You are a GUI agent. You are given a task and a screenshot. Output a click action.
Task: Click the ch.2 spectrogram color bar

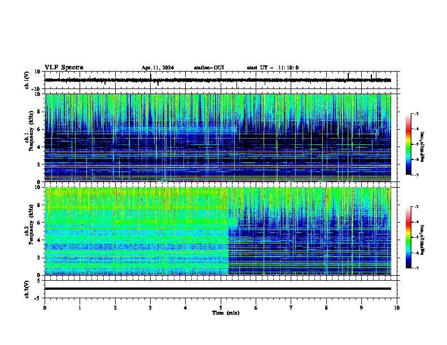tap(408, 237)
